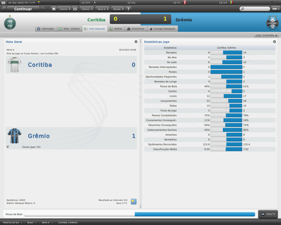Select the Vista - Clássica tab
The width and height of the screenshot is (281, 225).
click(x=69, y=29)
